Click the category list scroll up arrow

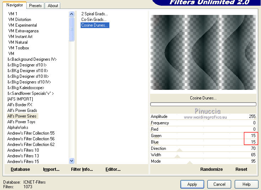(72, 14)
